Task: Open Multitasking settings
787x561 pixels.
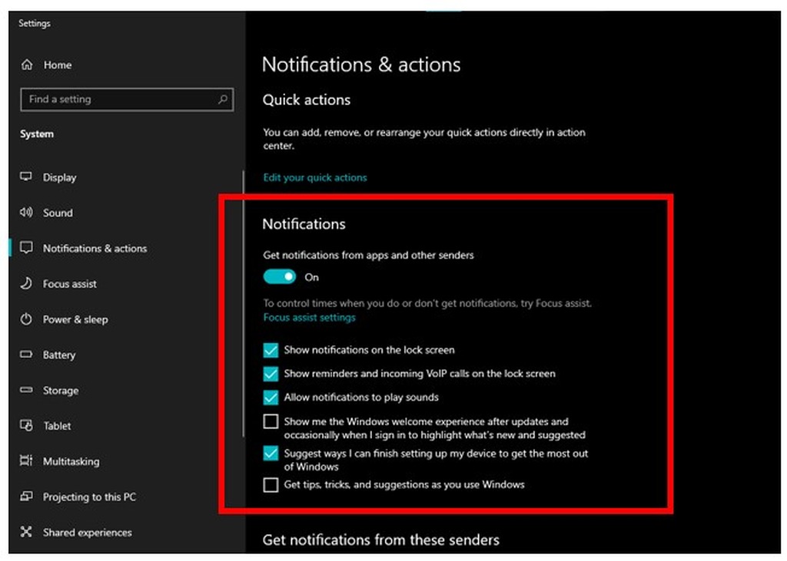Action: click(x=71, y=462)
